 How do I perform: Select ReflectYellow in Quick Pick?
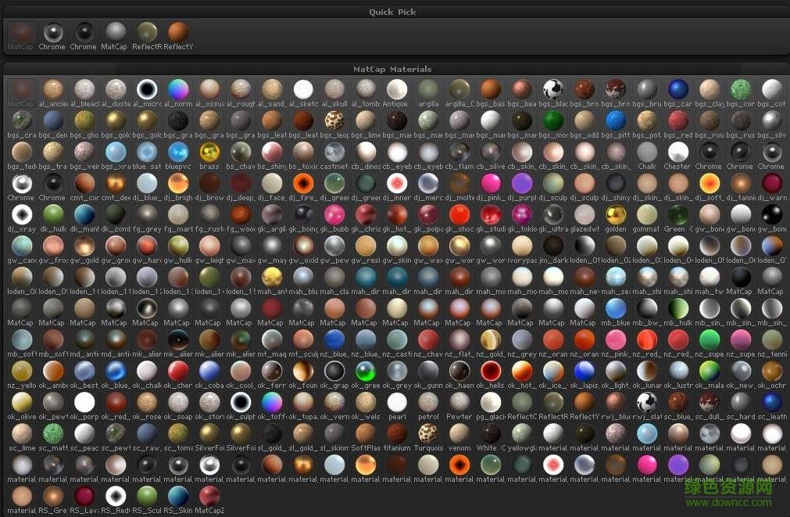[x=178, y=33]
